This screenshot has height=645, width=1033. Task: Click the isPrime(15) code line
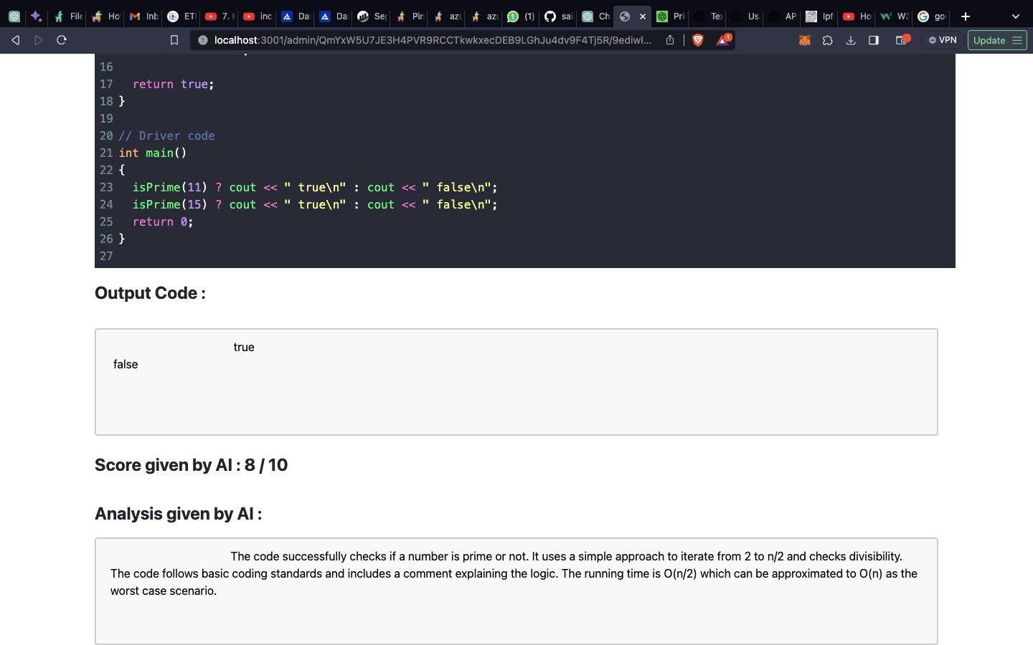[x=315, y=204]
